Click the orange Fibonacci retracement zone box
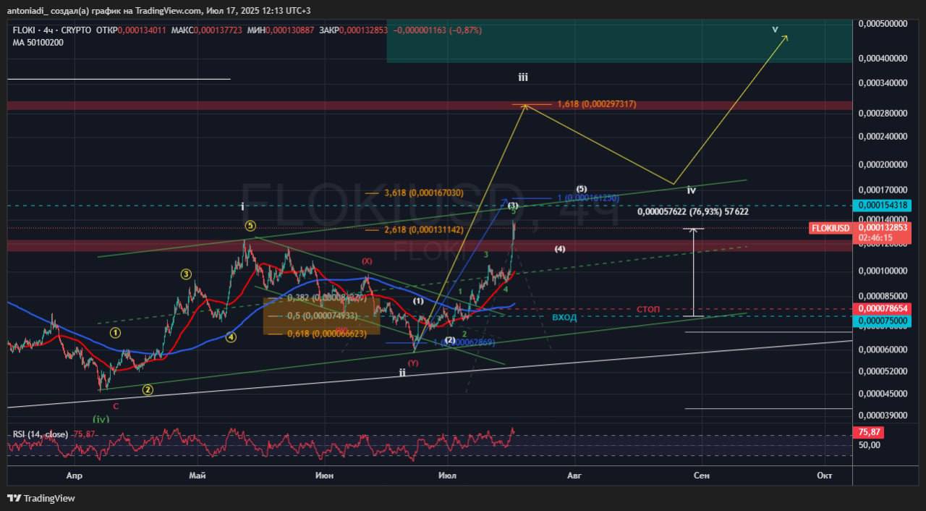This screenshot has width=926, height=511. pyautogui.click(x=321, y=315)
